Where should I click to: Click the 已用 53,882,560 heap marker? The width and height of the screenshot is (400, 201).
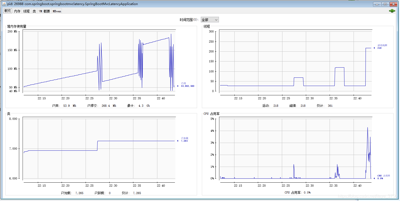(x=186, y=85)
